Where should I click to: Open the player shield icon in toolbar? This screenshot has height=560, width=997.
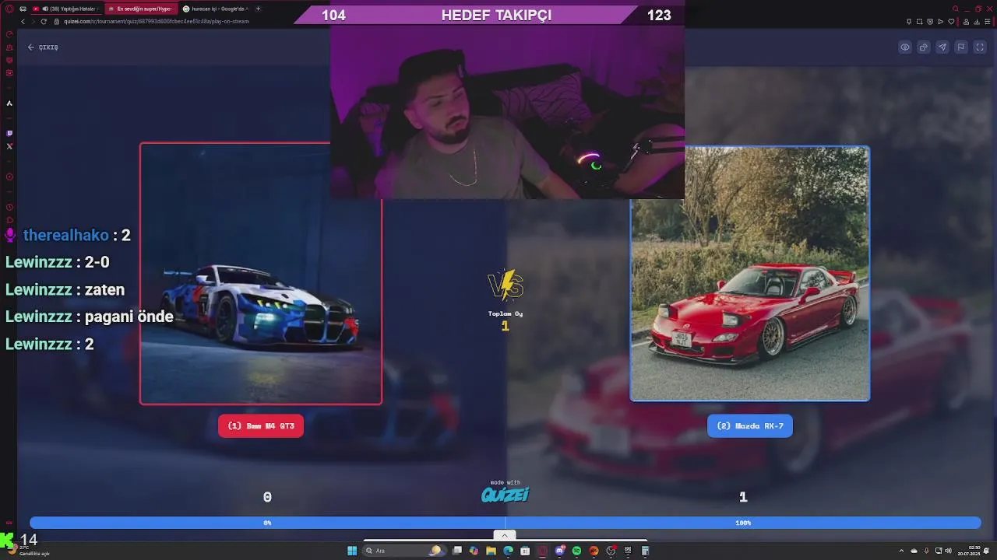pyautogui.click(x=930, y=22)
